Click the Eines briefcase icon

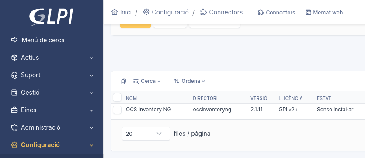(x=14, y=110)
